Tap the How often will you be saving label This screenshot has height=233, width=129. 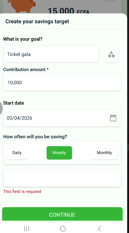click(x=35, y=137)
